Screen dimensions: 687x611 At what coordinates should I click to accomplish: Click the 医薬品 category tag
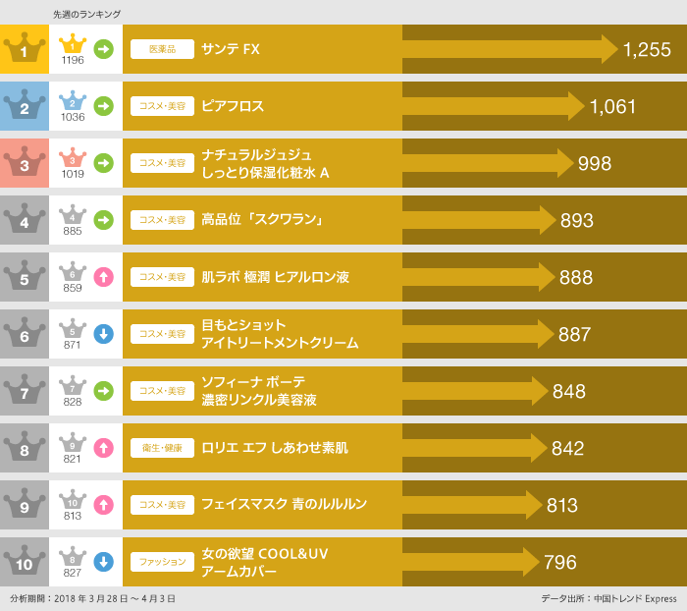tap(162, 49)
